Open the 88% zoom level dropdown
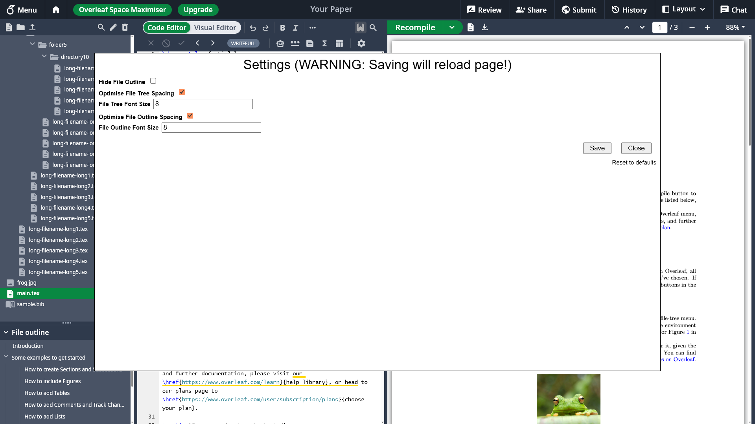This screenshot has height=424, width=755. [x=735, y=27]
